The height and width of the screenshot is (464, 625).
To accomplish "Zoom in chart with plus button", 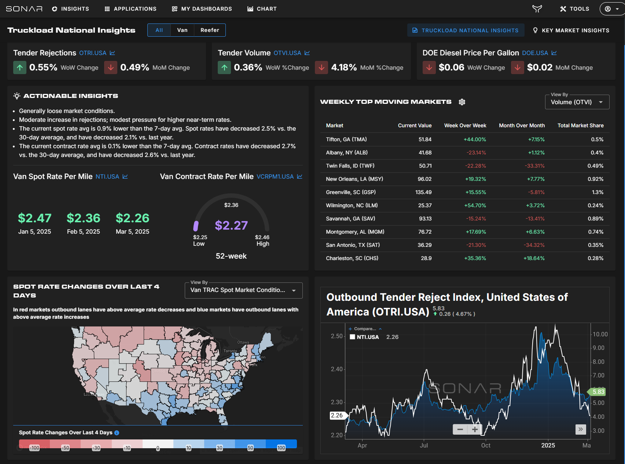I will pyautogui.click(x=475, y=429).
